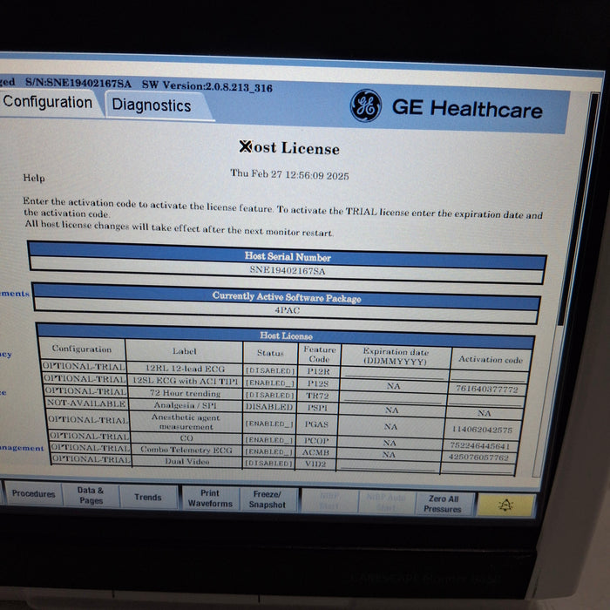
Task: Click the 12RL 12-lead ECG label
Action: pos(185,369)
